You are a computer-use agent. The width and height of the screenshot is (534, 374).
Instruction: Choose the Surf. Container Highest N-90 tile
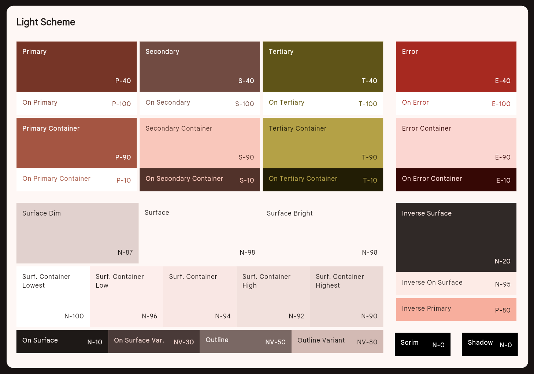point(346,296)
